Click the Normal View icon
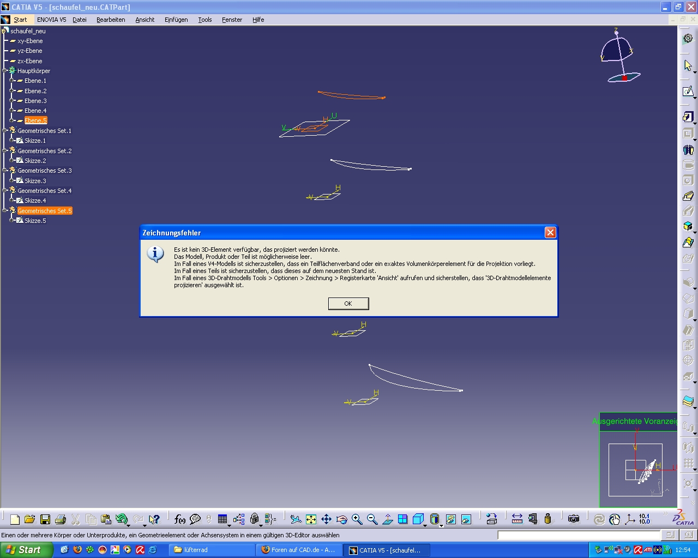 point(387,519)
